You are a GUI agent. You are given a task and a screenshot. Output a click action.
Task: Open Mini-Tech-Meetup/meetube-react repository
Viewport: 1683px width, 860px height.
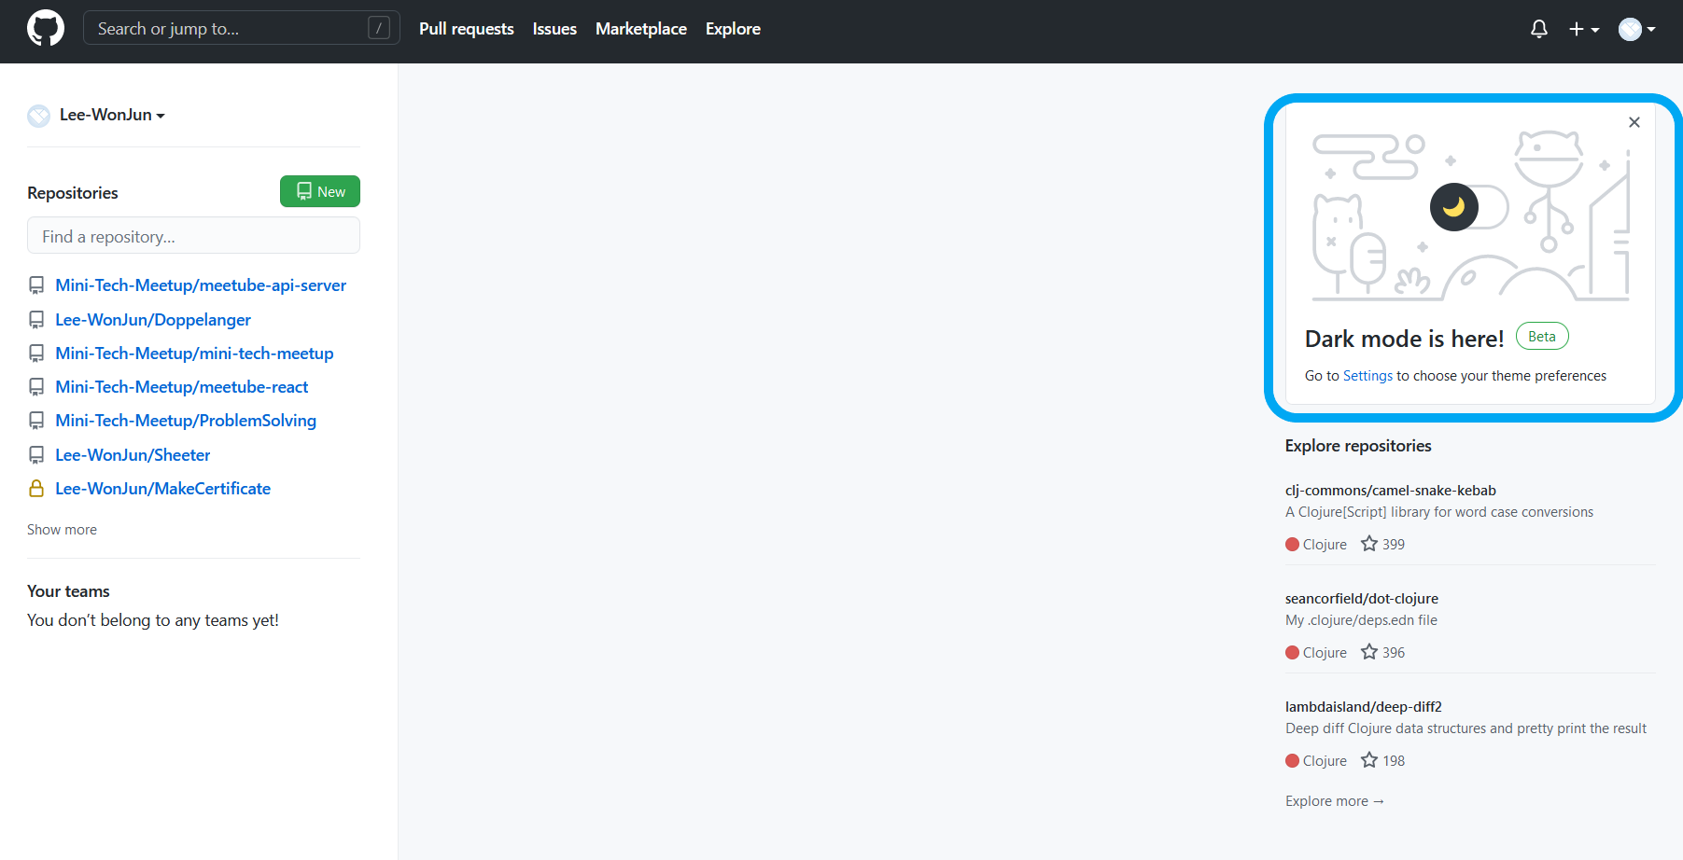click(181, 387)
